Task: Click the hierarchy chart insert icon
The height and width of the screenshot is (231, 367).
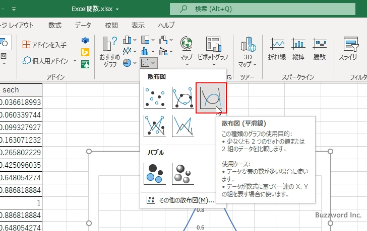Action: (x=145, y=40)
